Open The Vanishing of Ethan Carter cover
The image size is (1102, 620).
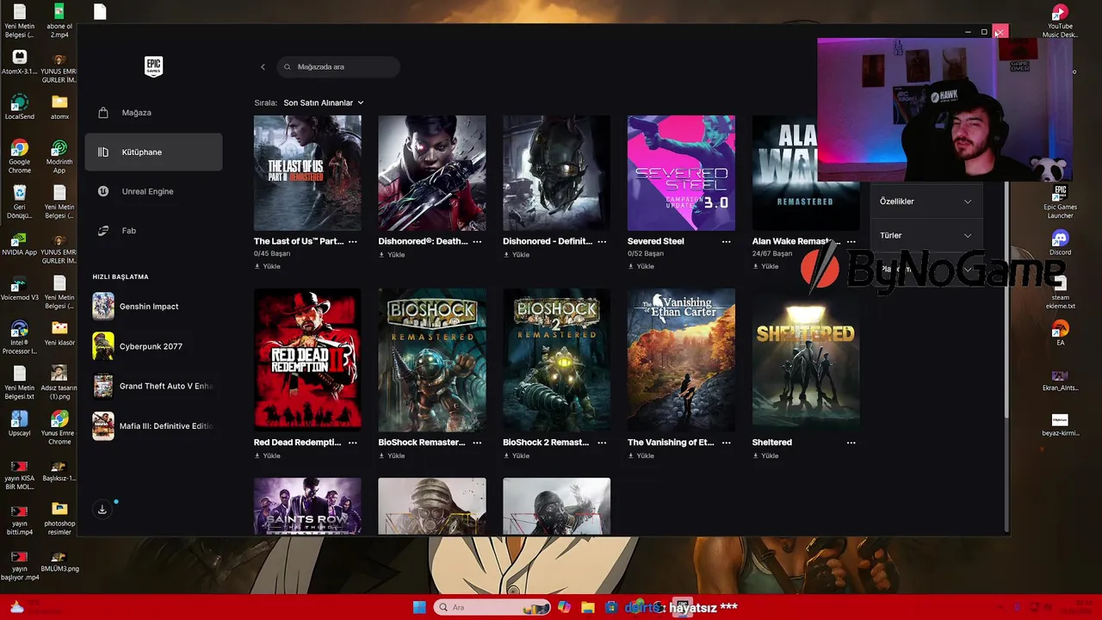(681, 360)
